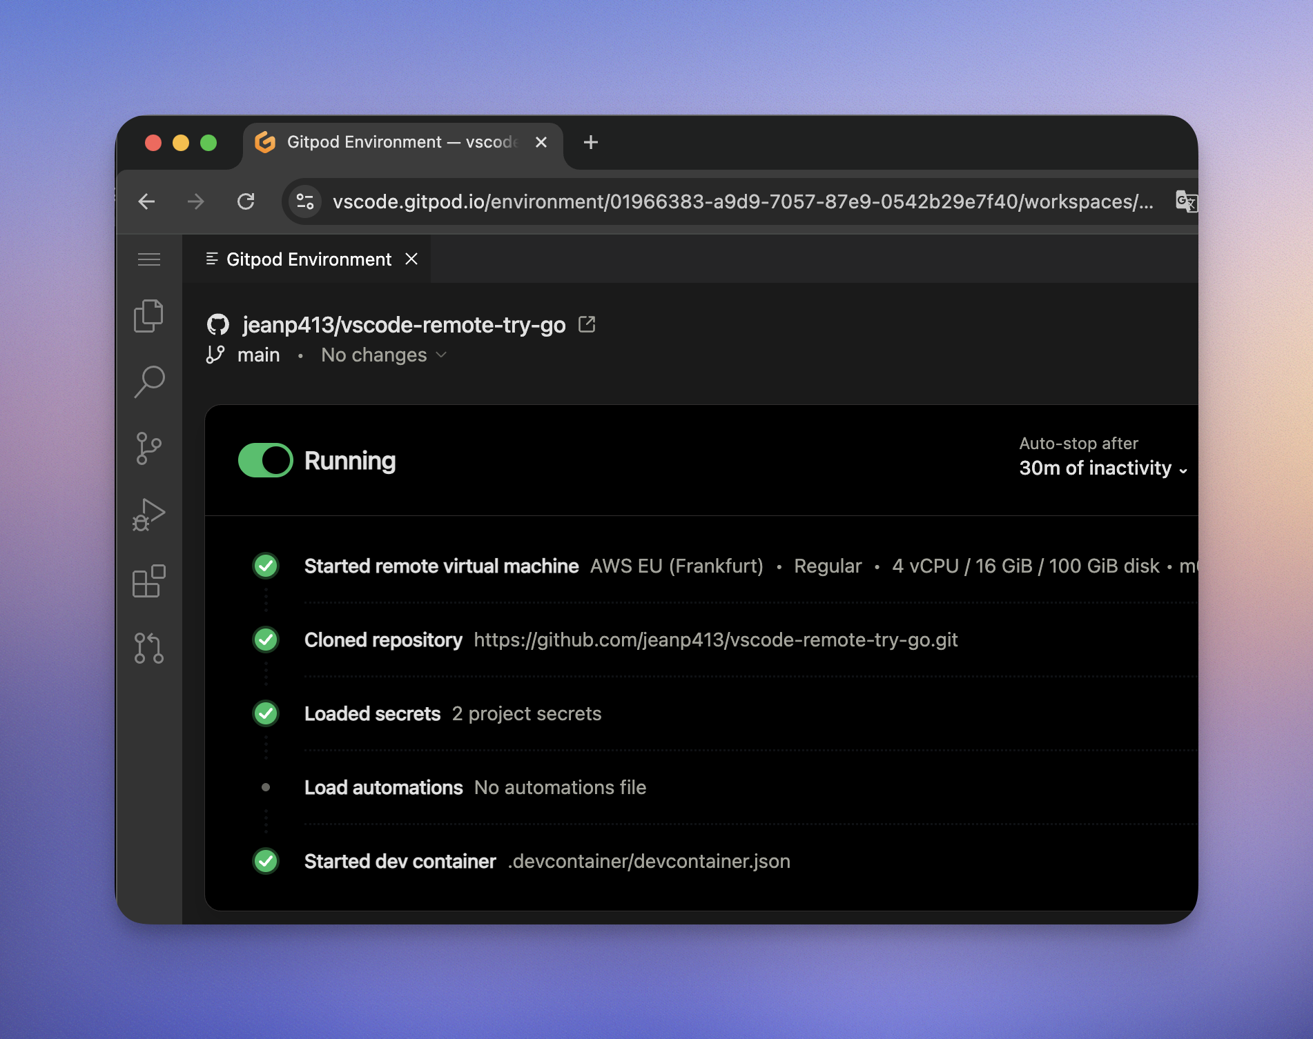Image resolution: width=1313 pixels, height=1039 pixels.
Task: Open a new browser tab
Action: click(591, 142)
